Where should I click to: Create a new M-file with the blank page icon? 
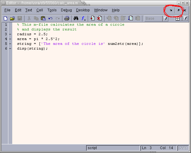click(x=6, y=19)
